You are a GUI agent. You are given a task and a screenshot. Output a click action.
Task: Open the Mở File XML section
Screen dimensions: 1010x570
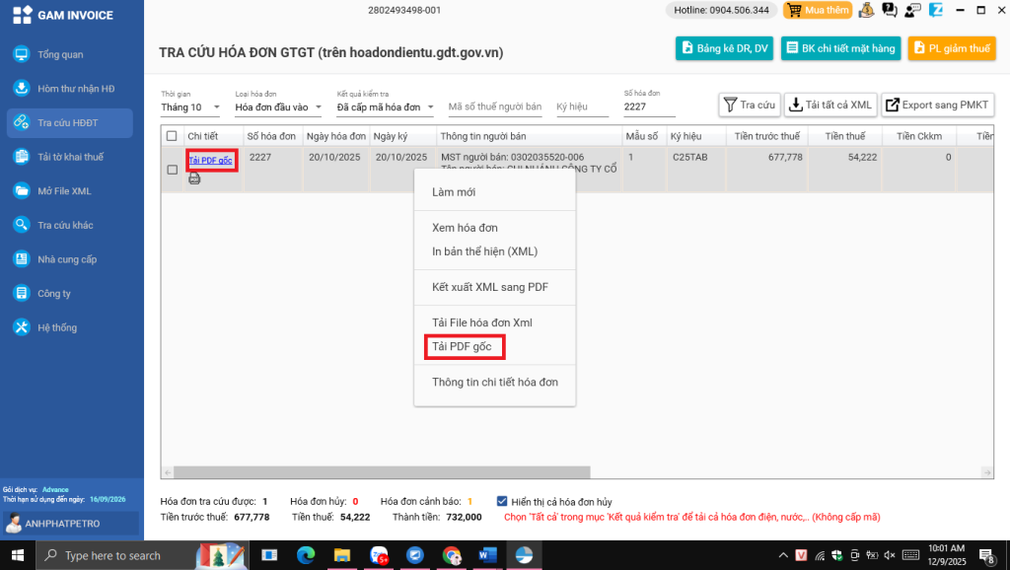tap(64, 191)
